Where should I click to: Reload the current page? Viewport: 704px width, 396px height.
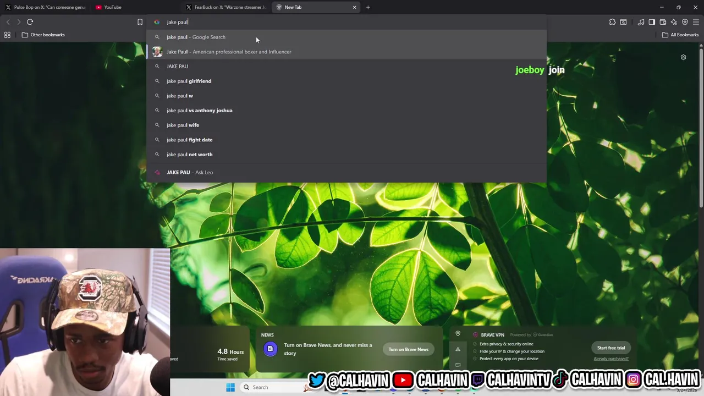30,22
